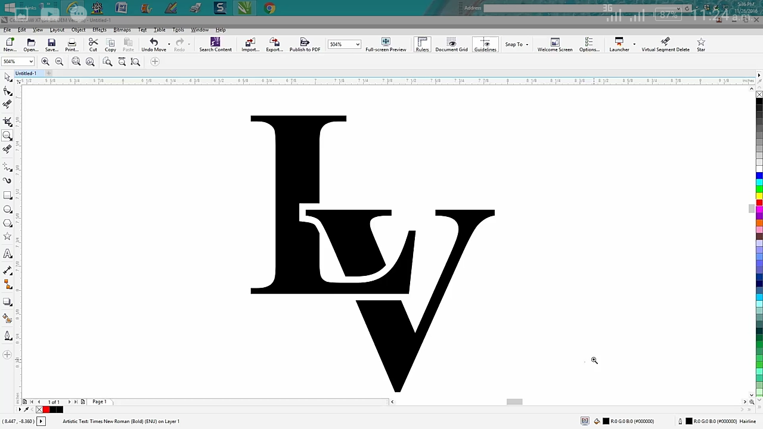
Task: Click the Save toolbar button
Action: click(51, 45)
